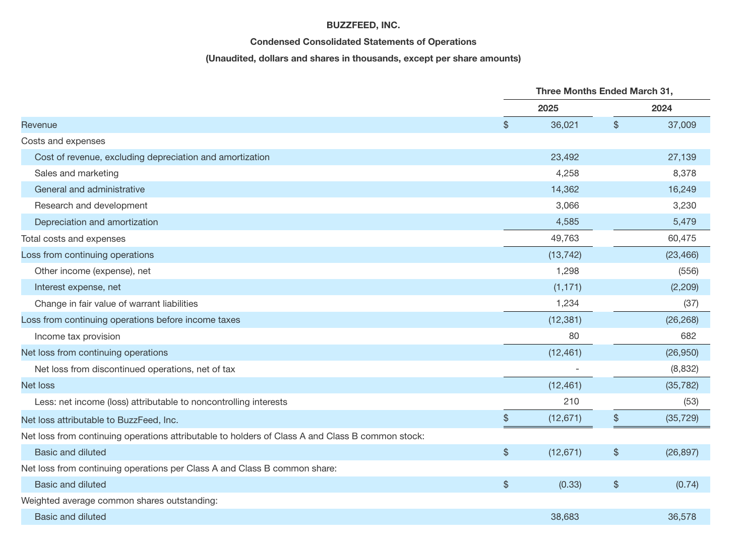The image size is (743, 547).
Task: Click 'Net loss from continuing operations' row label
Action: click(95, 353)
